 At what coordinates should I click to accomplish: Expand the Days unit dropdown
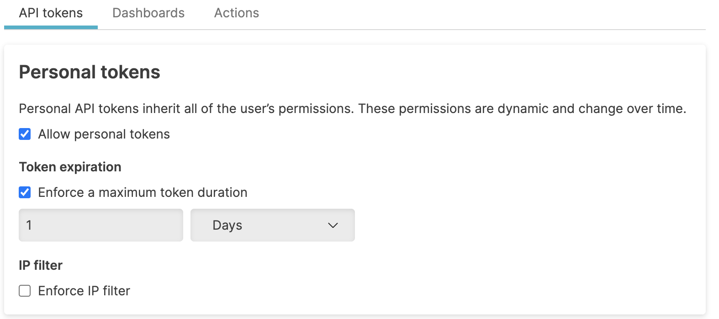(272, 225)
